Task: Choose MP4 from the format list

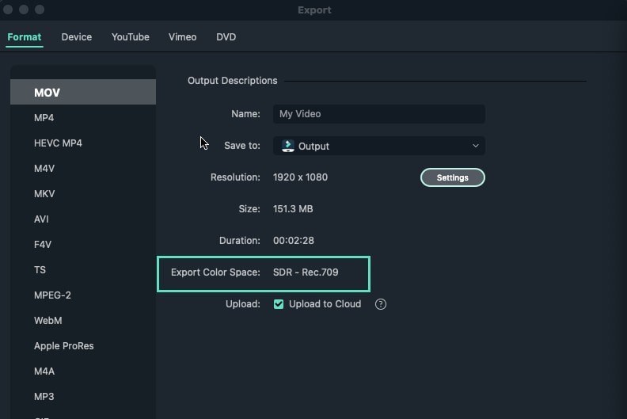Action: pos(83,118)
